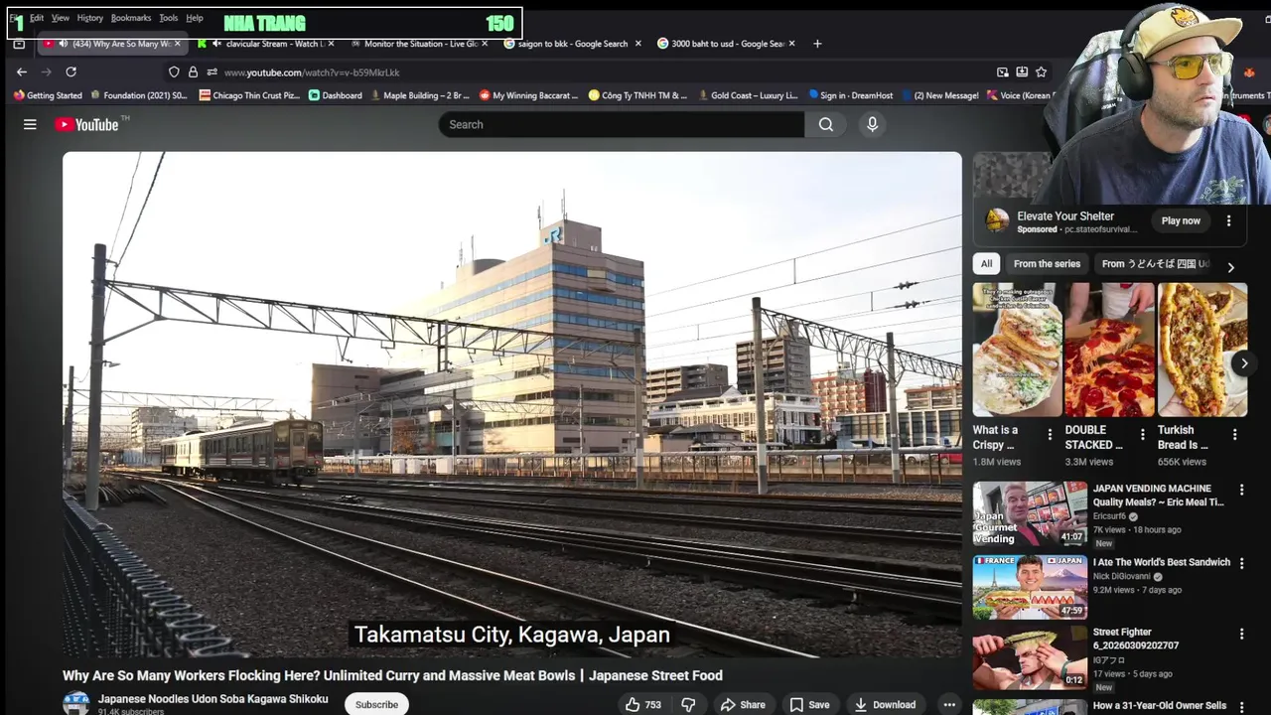Open the Edit menu
1271x715 pixels.
click(x=37, y=18)
